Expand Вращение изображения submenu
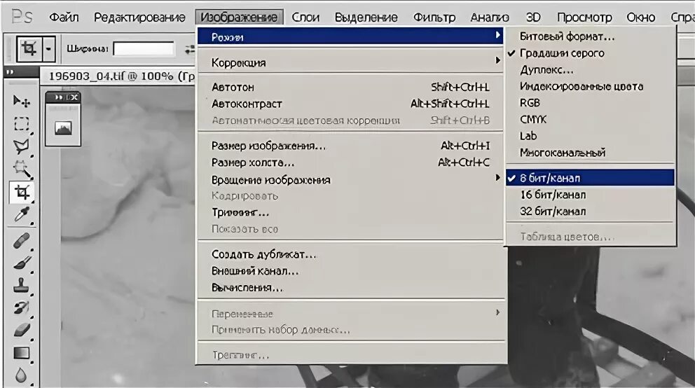This screenshot has height=388, width=695. tap(350, 179)
